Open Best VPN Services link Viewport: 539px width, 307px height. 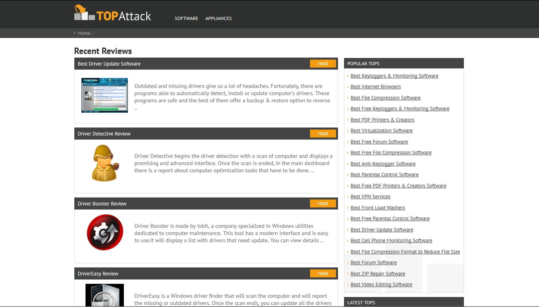[370, 197]
